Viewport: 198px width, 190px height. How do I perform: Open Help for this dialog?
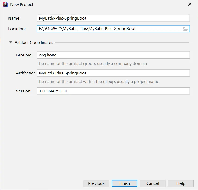click(x=180, y=183)
